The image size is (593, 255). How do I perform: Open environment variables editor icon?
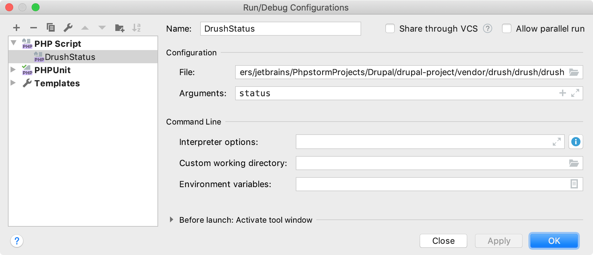click(574, 184)
